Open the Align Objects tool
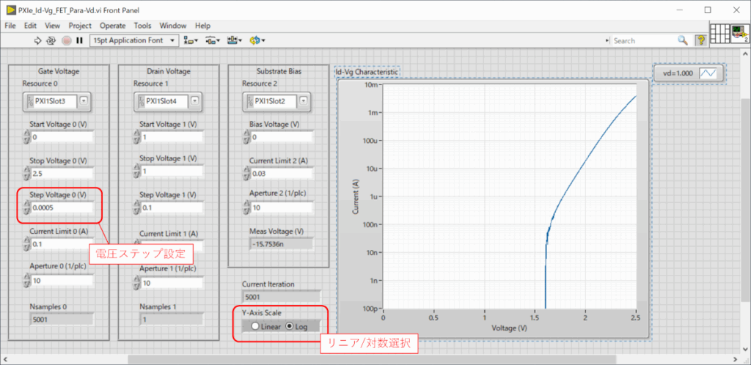751x365 pixels. pyautogui.click(x=191, y=40)
